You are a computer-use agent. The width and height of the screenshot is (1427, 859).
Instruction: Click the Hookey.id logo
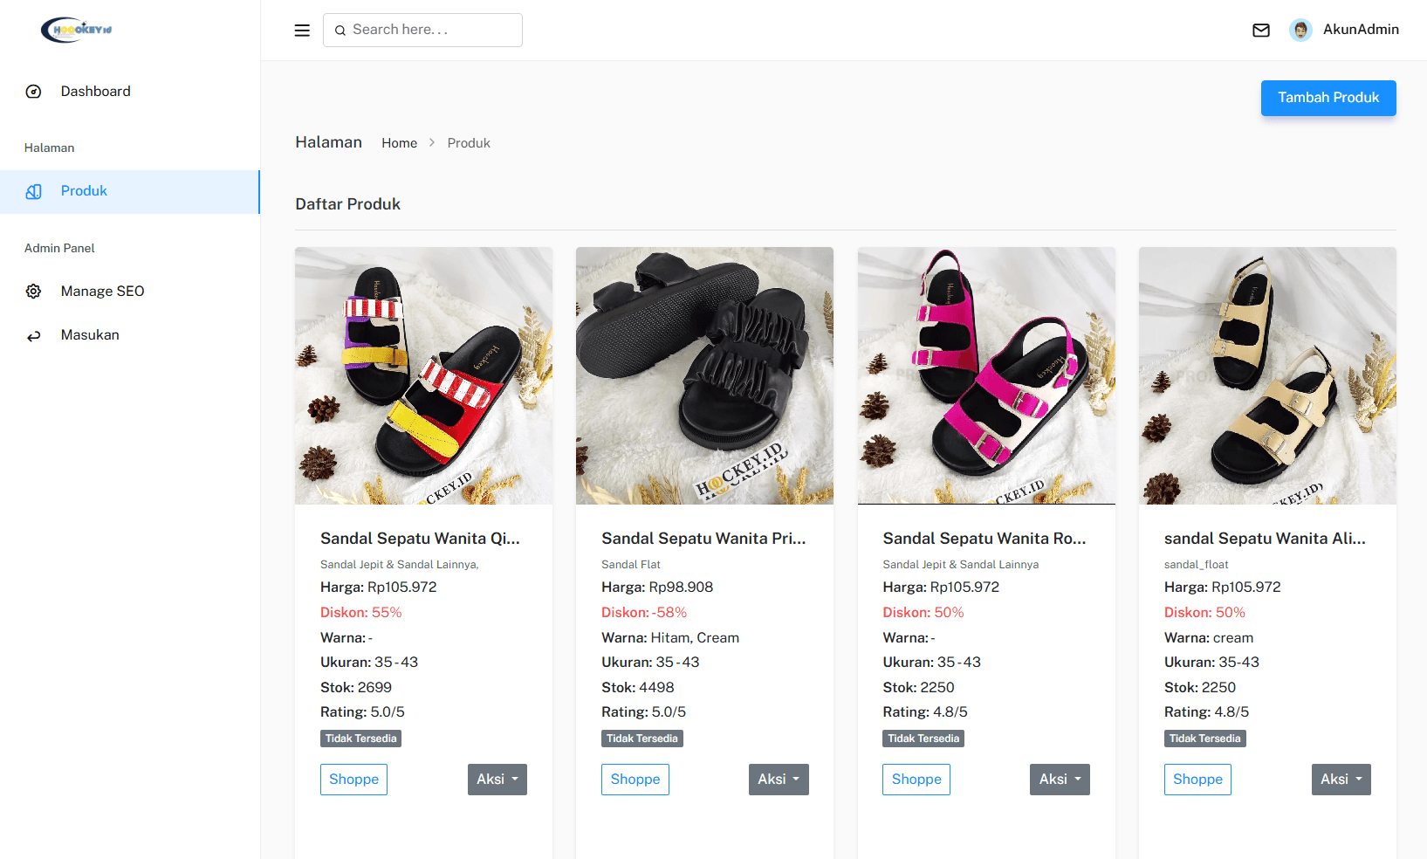[x=77, y=30]
